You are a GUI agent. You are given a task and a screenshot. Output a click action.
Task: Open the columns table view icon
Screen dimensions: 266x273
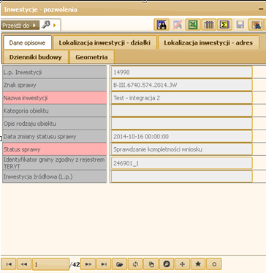(209, 25)
